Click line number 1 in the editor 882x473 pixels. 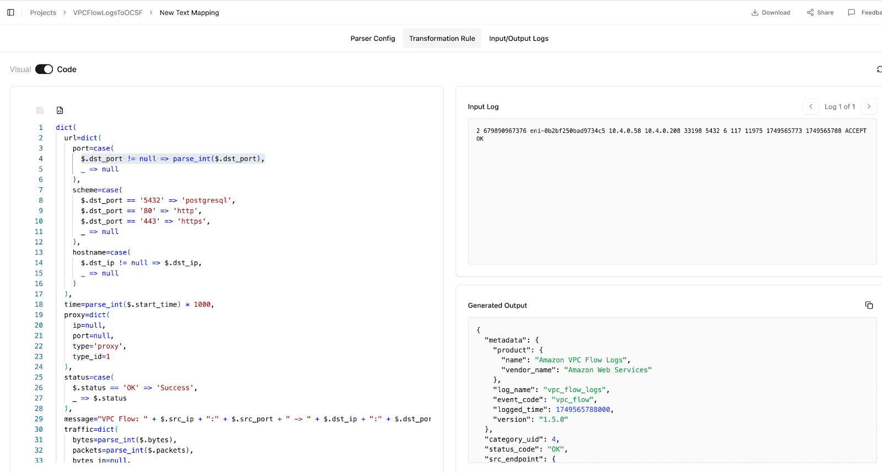tap(40, 128)
